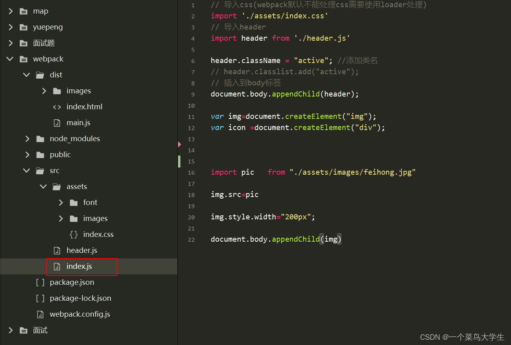Click feihong.jpg path on line 16

coord(353,172)
